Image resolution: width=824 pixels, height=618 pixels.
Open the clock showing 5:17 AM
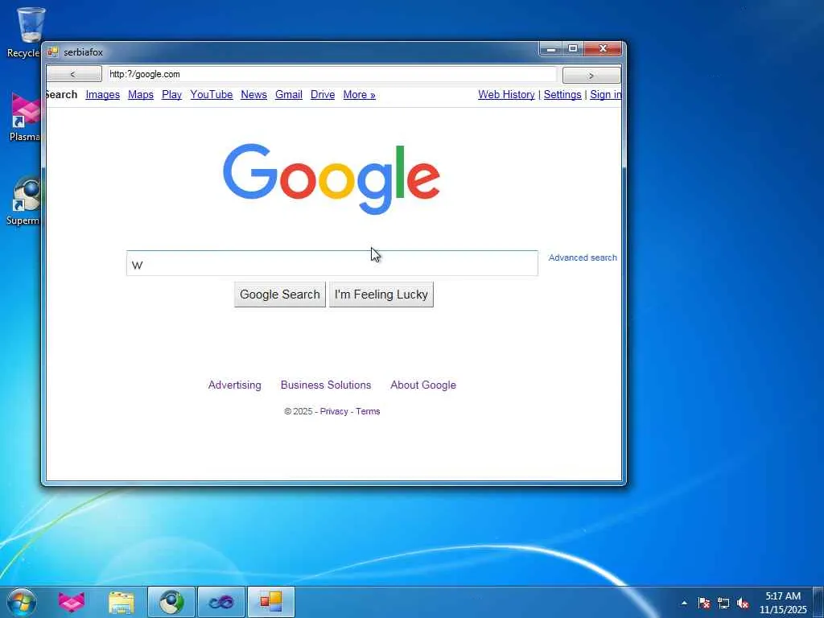coord(783,602)
